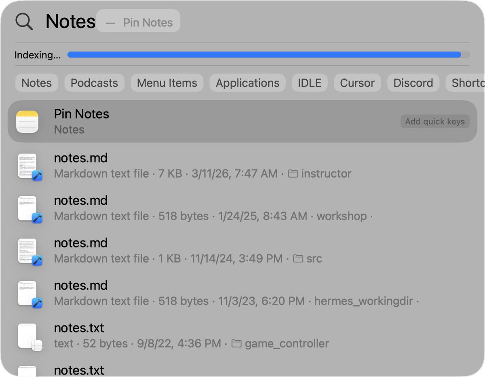Screen dimensions: 485x377
Task: Filter results by Cursor
Action: [357, 83]
